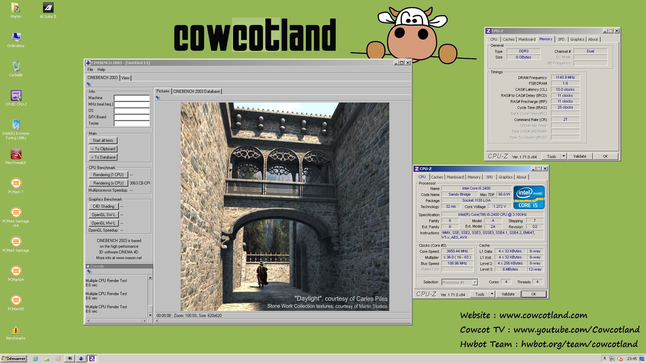Click the Machine input field
Image resolution: width=646 pixels, height=363 pixels.
tap(132, 98)
